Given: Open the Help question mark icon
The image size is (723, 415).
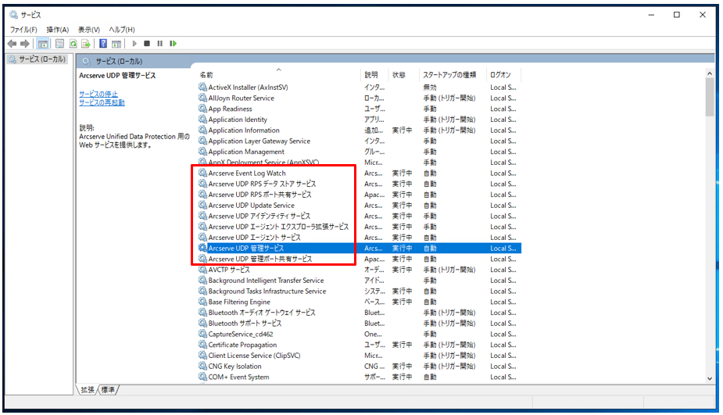Looking at the screenshot, I should [x=103, y=44].
